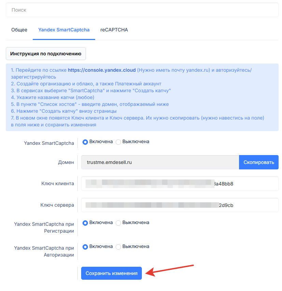The width and height of the screenshot is (282, 291).
Task: Disable SmartCaptcha при Авторизации via Выключена
Action: [119, 247]
